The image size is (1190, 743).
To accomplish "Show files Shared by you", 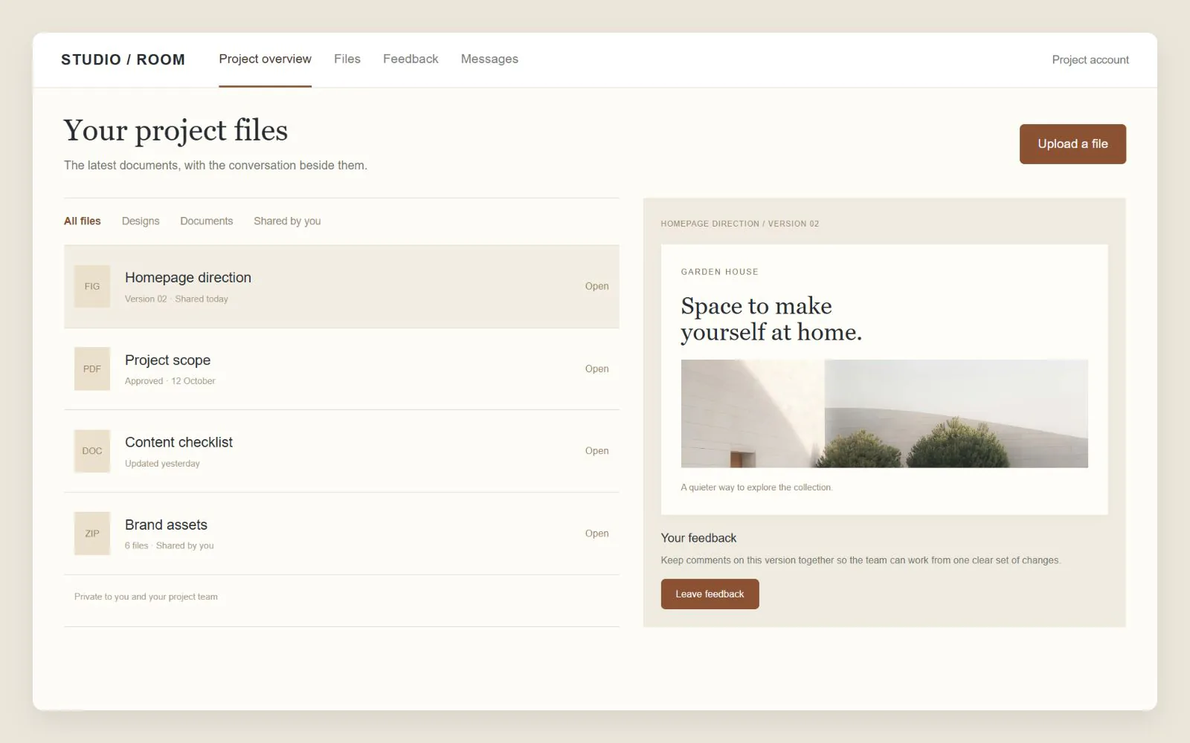I will [287, 221].
